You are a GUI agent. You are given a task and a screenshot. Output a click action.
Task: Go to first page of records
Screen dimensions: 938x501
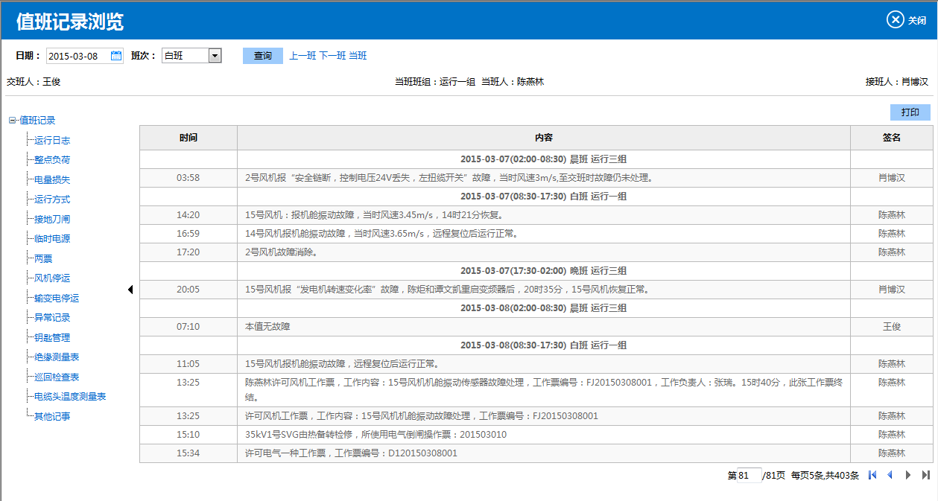(872, 475)
